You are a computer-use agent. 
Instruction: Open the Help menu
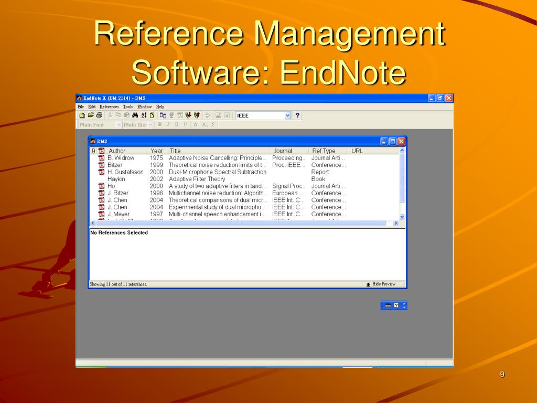click(160, 107)
